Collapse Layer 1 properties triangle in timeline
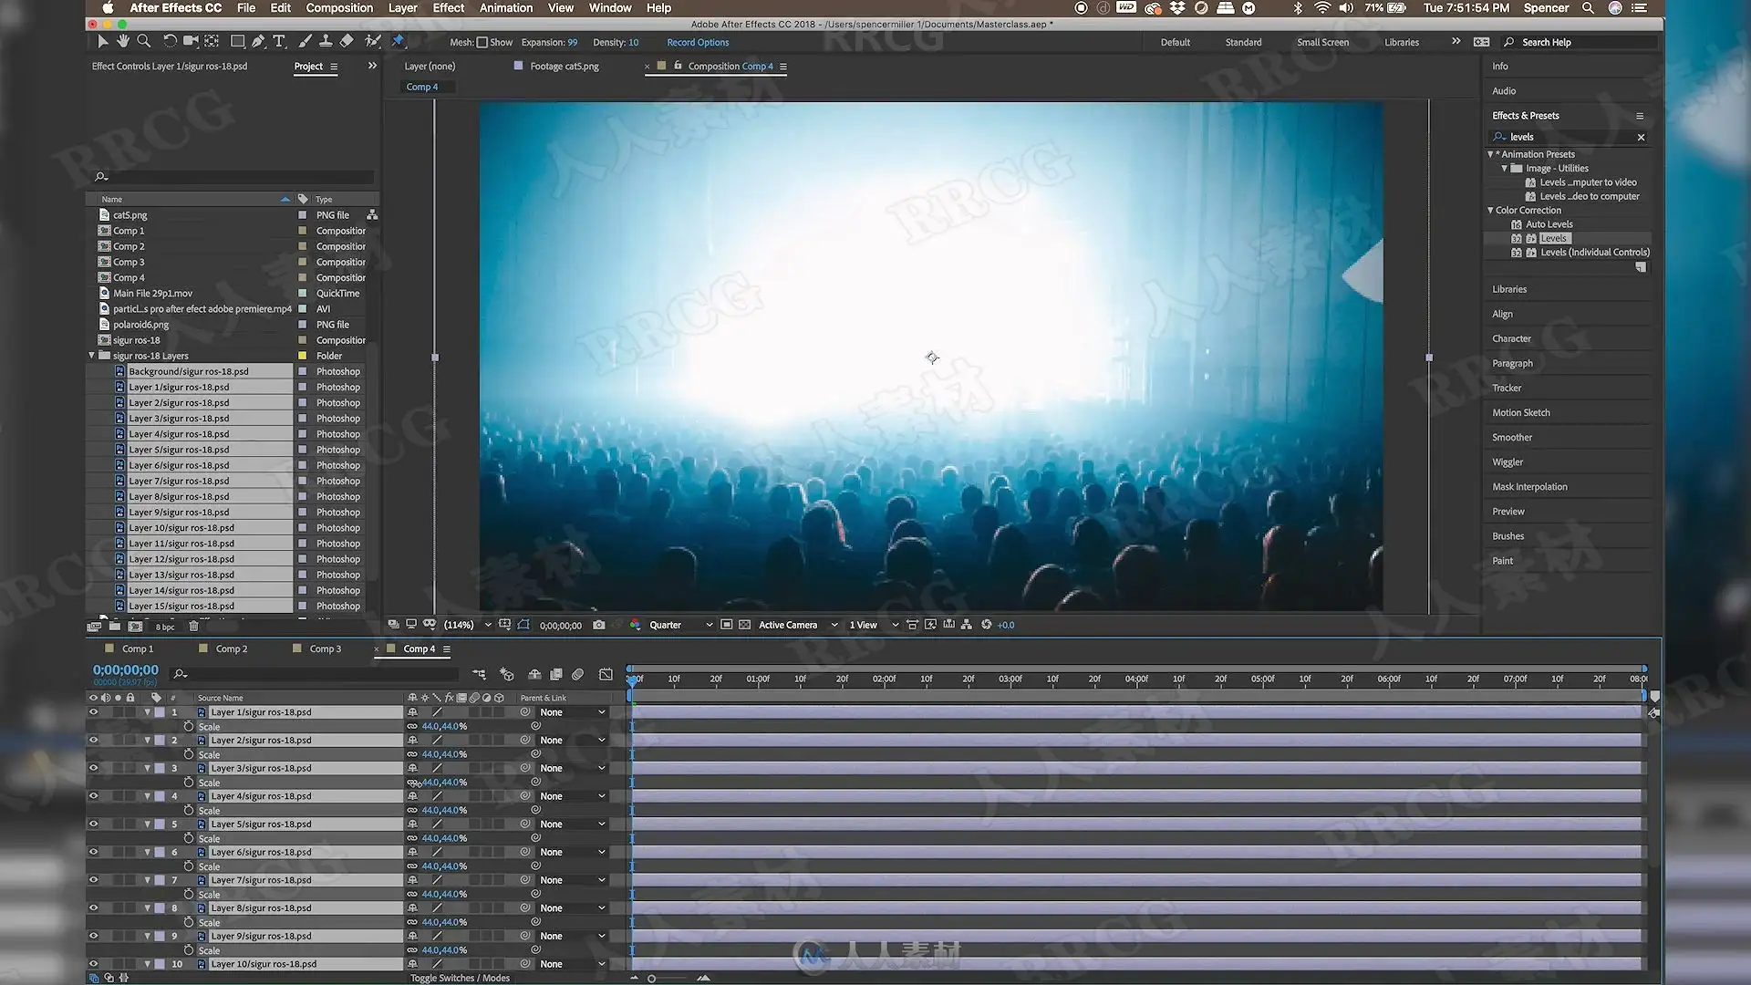Viewport: 1751px width, 985px height. 147,712
